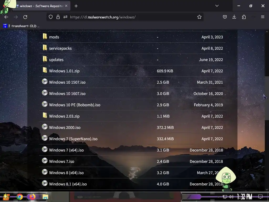List all tabs with the chevron

pyautogui.click(x=217, y=6)
